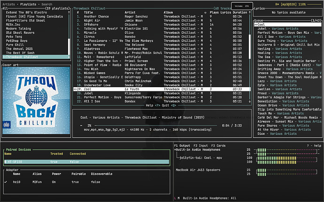This screenshot has height=202, width=324.
Task: Click the Help <?> shortcut hint
Action: (x=153, y=105)
